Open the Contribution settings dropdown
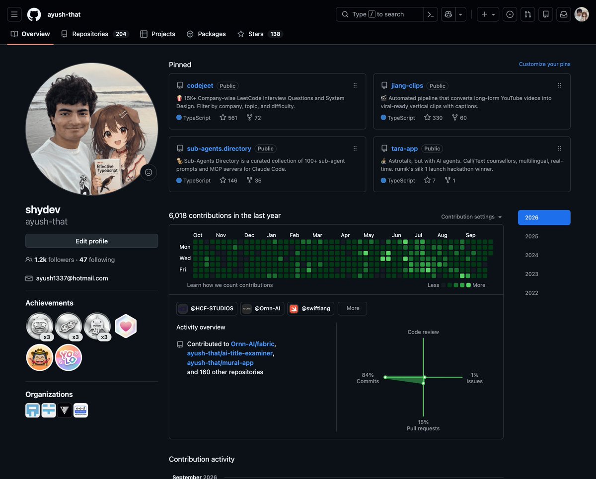Viewport: 596px width, 479px height. tap(471, 217)
